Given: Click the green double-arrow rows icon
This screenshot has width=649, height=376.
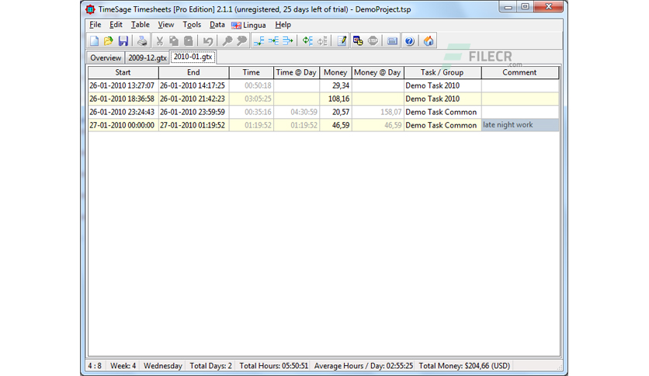Looking at the screenshot, I should point(307,40).
